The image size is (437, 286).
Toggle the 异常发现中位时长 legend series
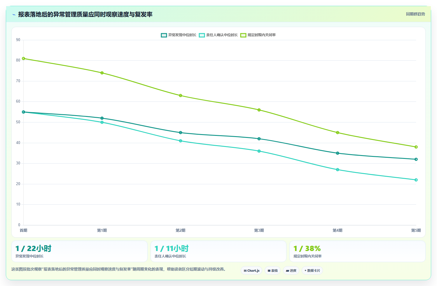coord(179,35)
